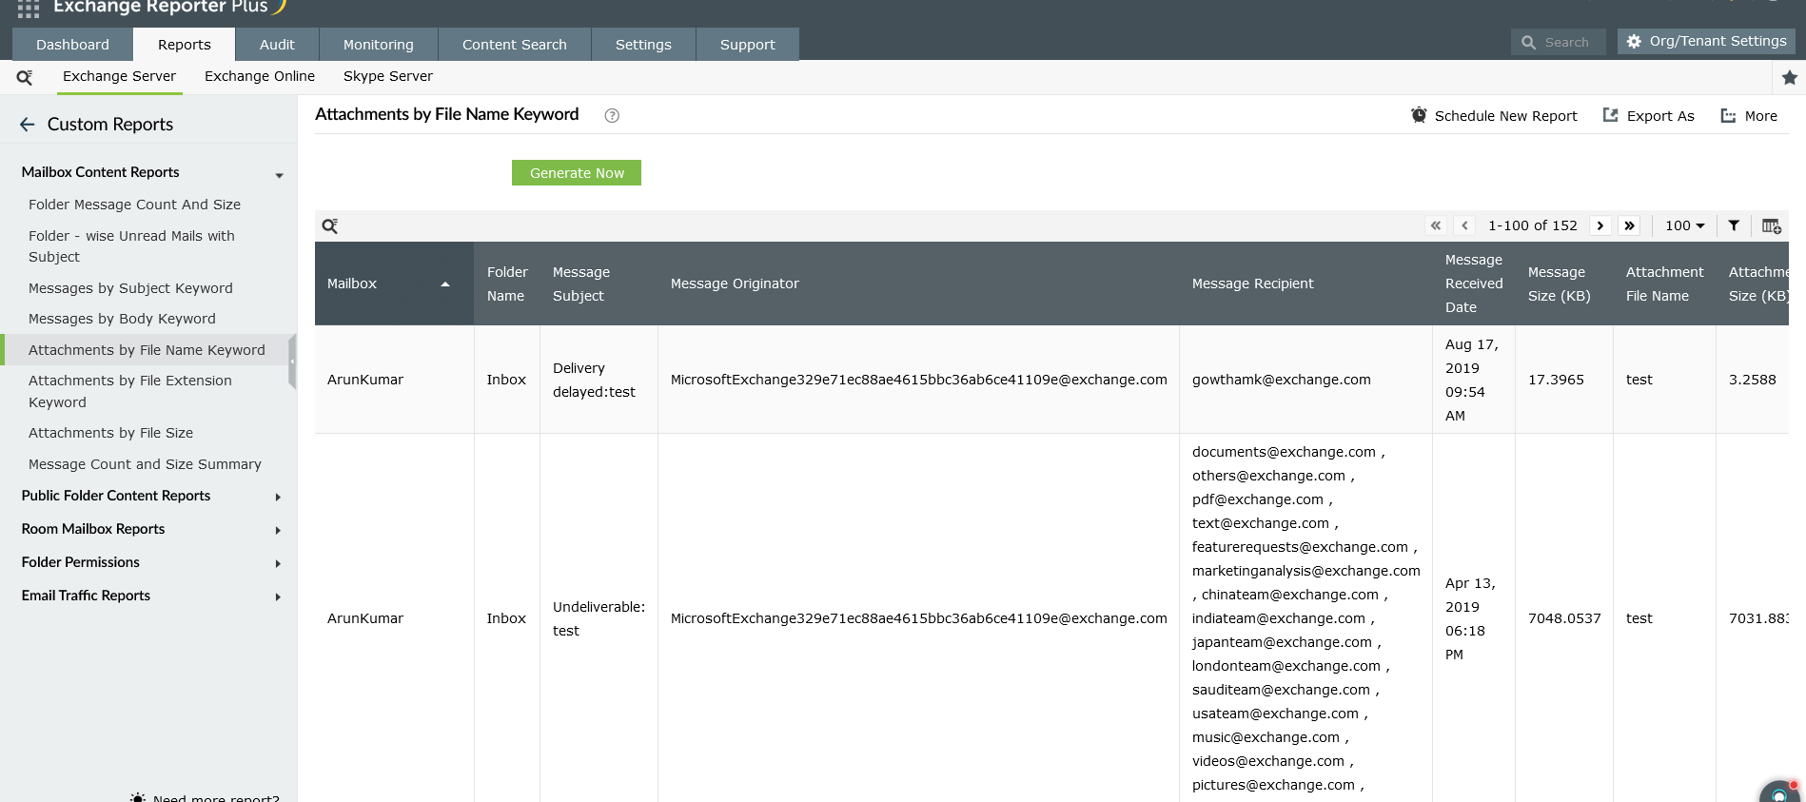
Task: Go to first page of results
Action: 1436,225
